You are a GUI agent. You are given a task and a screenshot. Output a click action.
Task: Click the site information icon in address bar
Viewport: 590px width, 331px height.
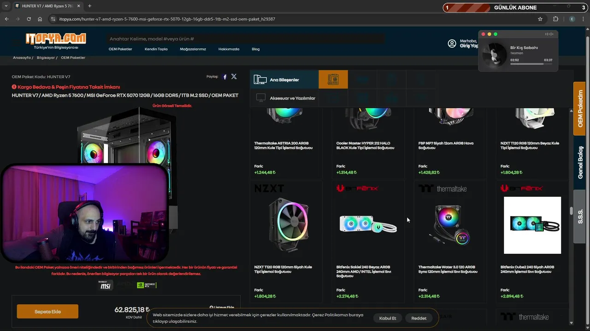pyautogui.click(x=53, y=19)
